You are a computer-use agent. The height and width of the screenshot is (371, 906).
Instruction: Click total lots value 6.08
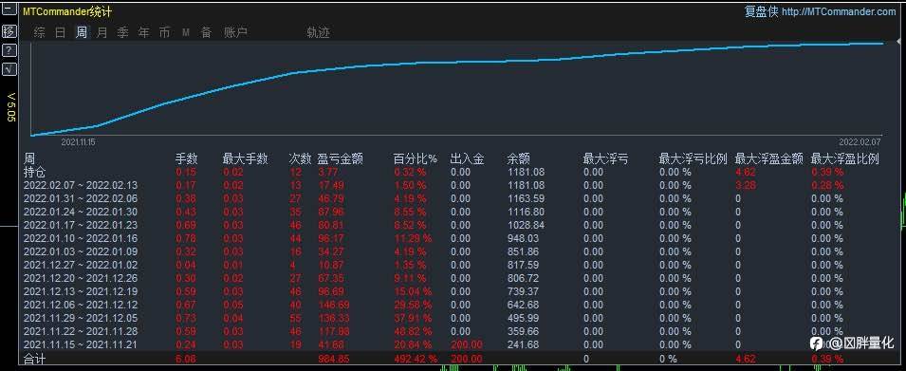[185, 359]
